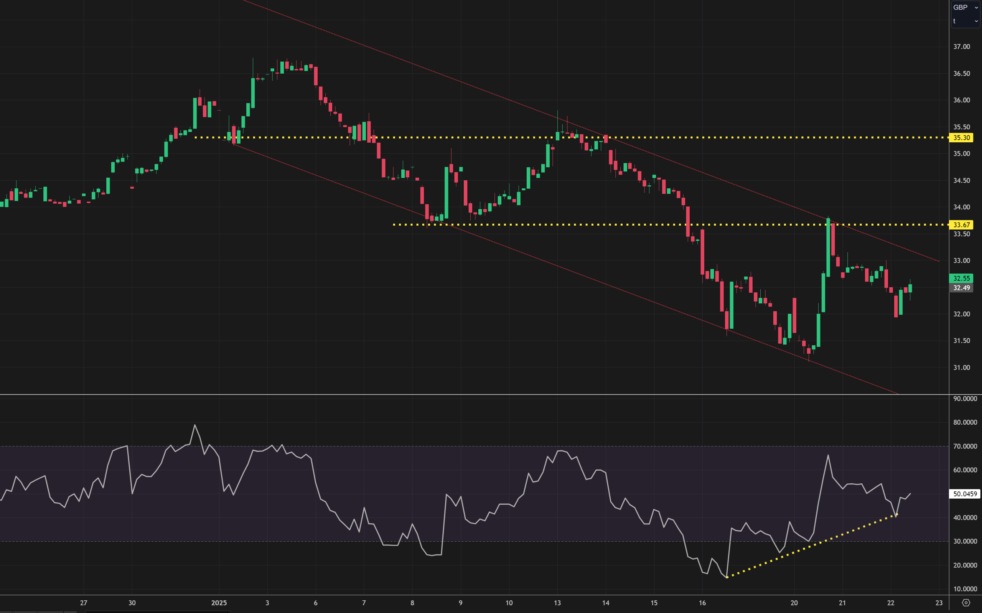982x613 pixels.
Task: Click the 10.0000 RSI scale value
Action: (x=965, y=589)
